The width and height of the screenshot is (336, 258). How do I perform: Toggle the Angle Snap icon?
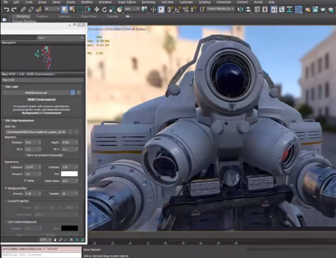178,10
